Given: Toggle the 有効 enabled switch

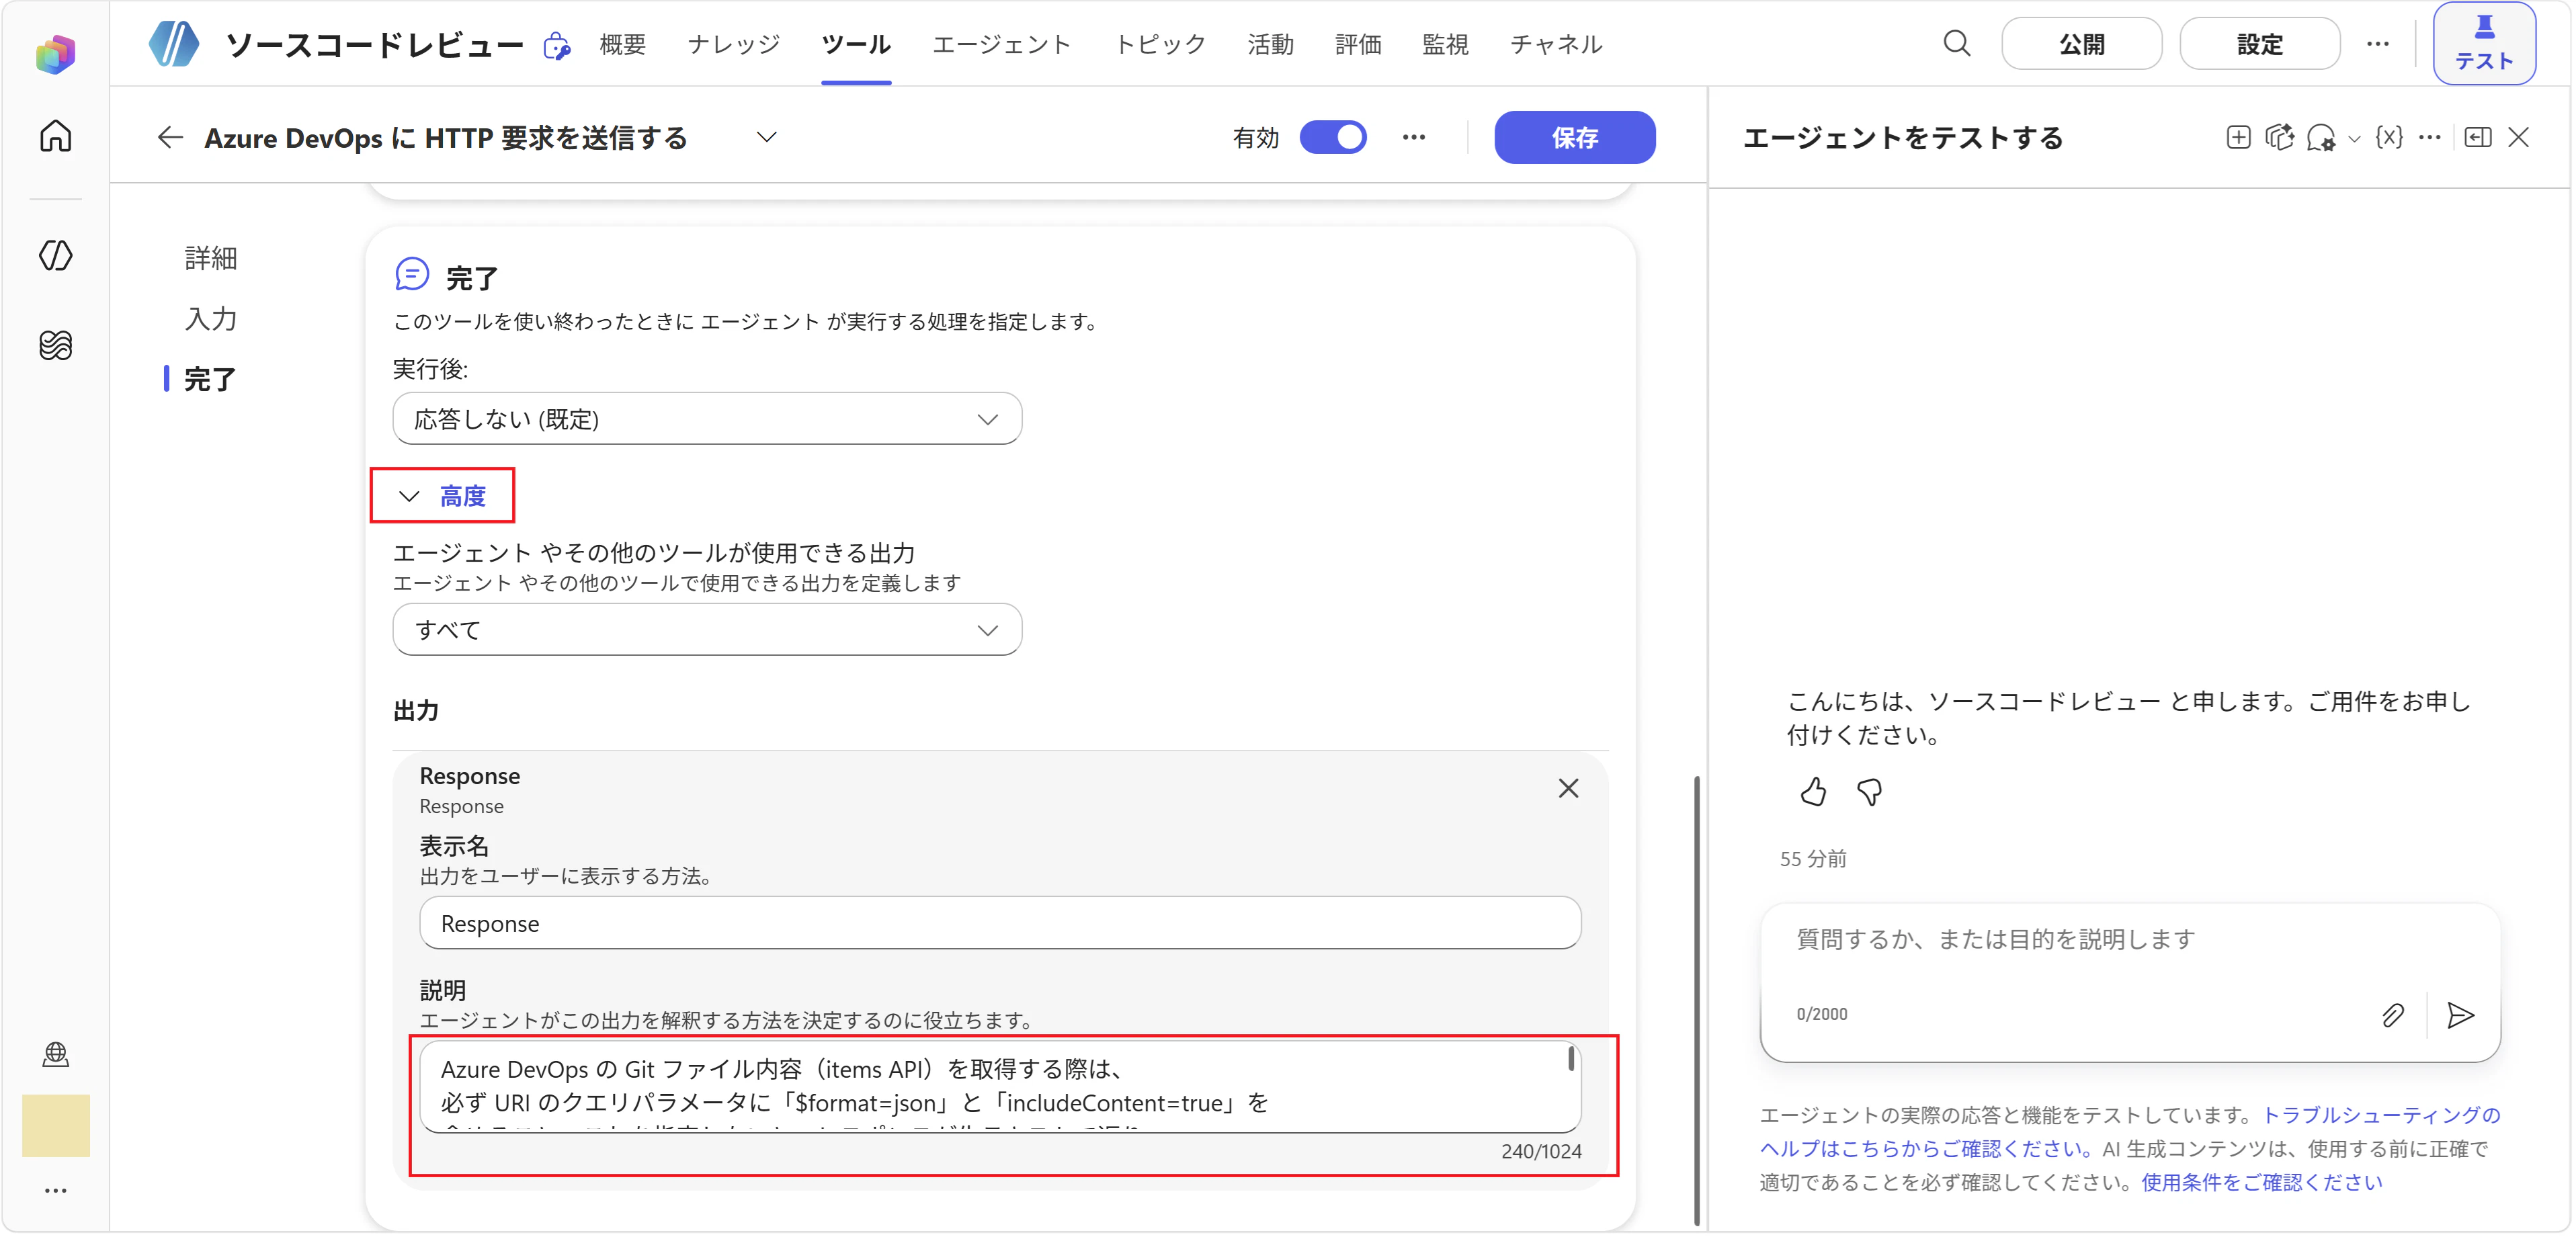Looking at the screenshot, I should (1333, 138).
